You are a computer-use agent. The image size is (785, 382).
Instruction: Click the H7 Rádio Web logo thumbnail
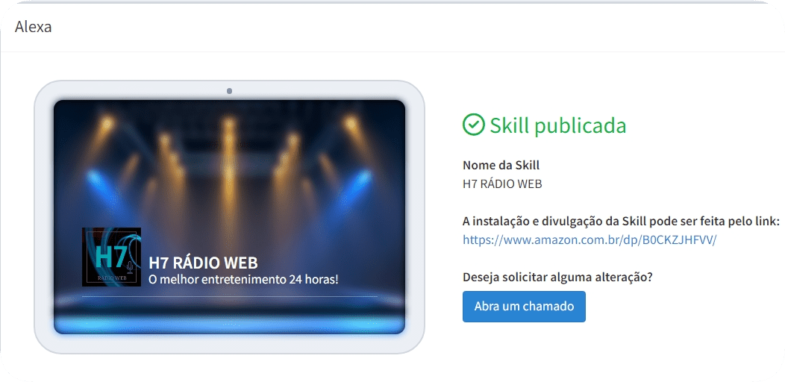coord(112,257)
